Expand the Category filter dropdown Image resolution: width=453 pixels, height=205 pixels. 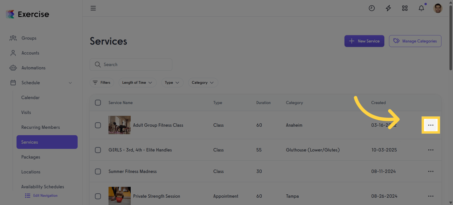[203, 82]
